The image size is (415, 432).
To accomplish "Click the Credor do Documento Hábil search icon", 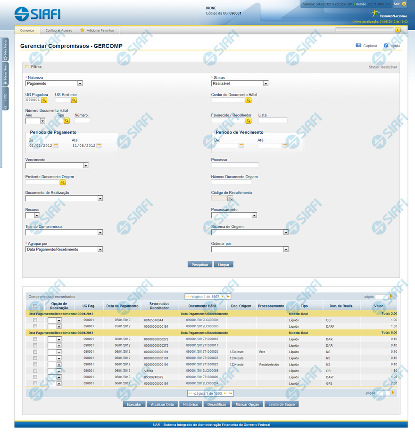I will click(249, 100).
